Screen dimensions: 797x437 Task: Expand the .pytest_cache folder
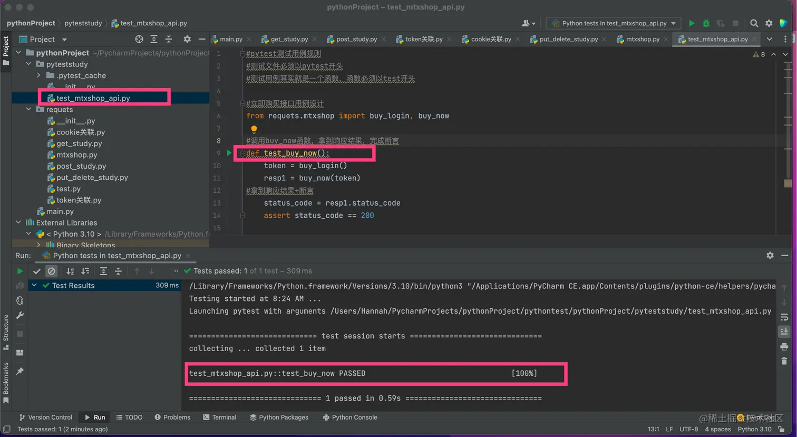(38, 75)
